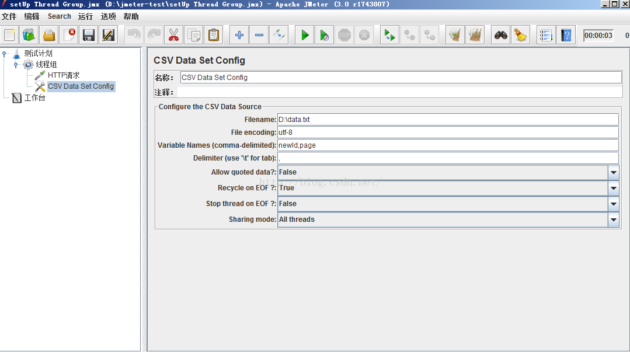Viewport: 630px width, 352px height.
Task: Save the test plan as using the pencil-disk icon
Action: click(109, 36)
